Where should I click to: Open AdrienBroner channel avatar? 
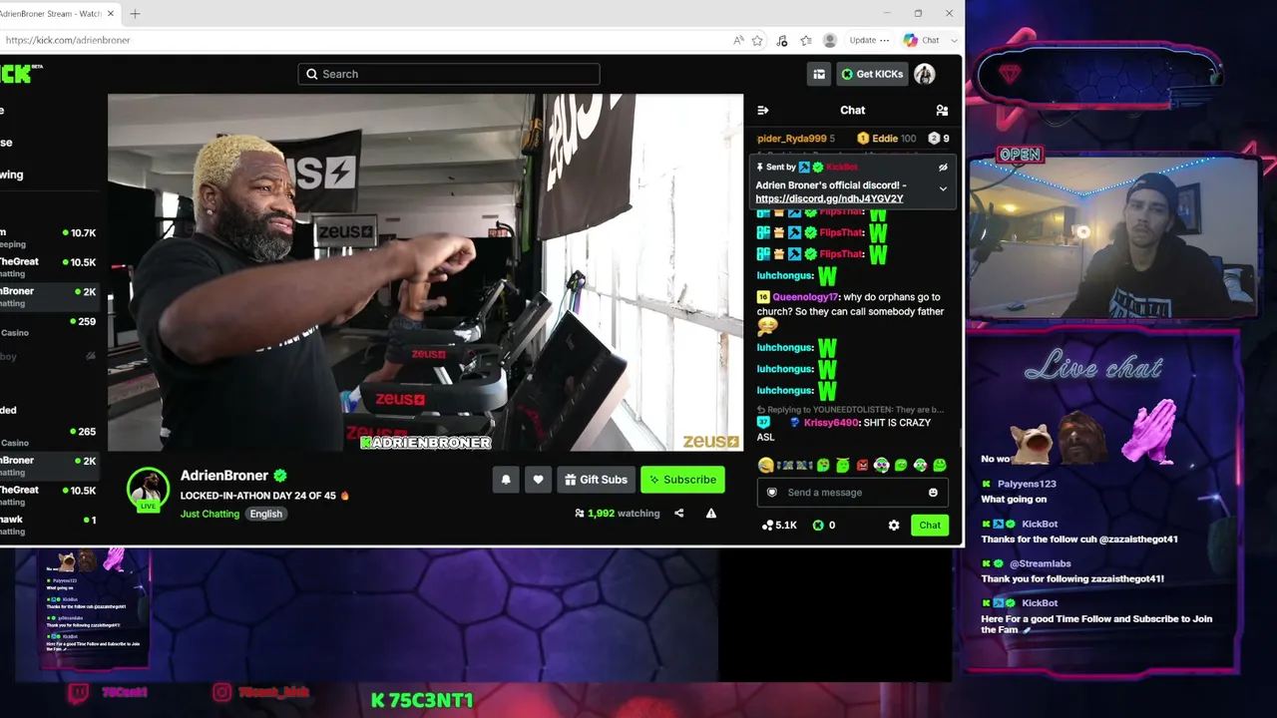[x=148, y=490]
